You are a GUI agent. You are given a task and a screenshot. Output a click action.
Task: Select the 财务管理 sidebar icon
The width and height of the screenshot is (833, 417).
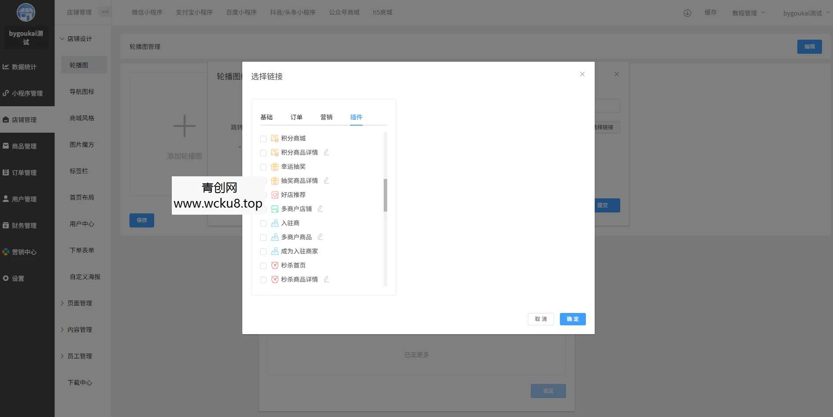pyautogui.click(x=6, y=225)
